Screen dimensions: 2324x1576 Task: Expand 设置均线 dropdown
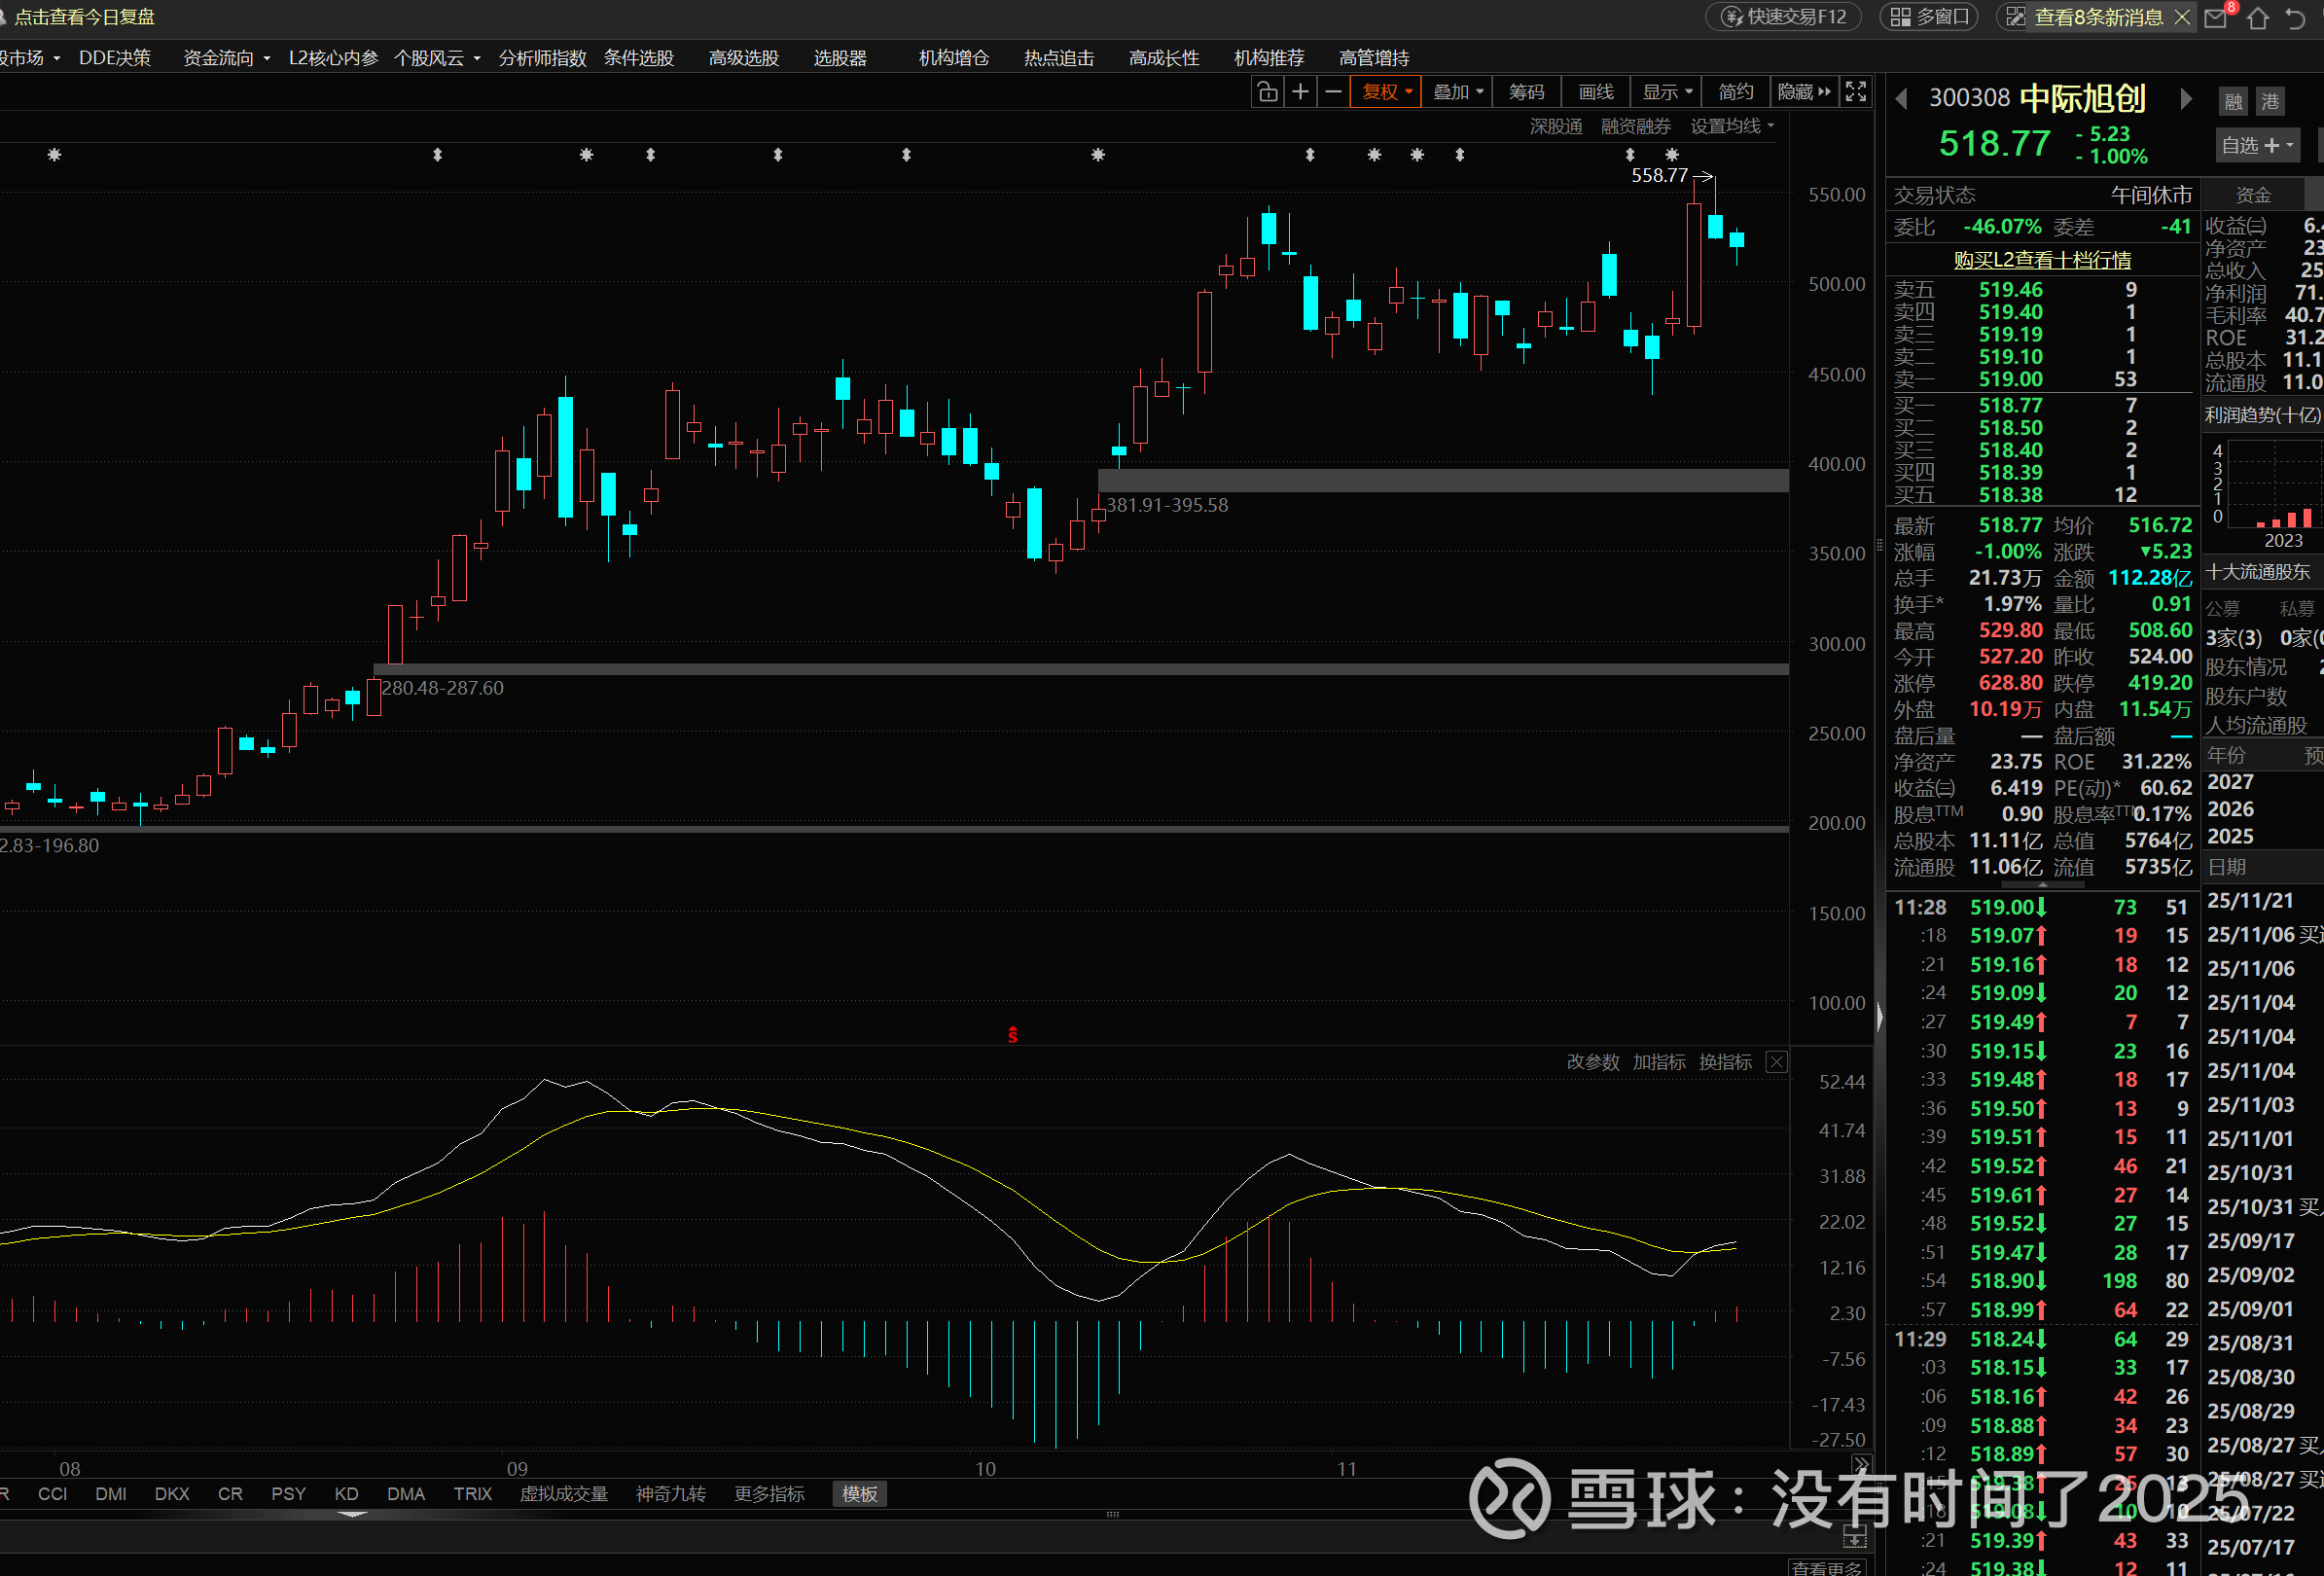click(x=1732, y=126)
